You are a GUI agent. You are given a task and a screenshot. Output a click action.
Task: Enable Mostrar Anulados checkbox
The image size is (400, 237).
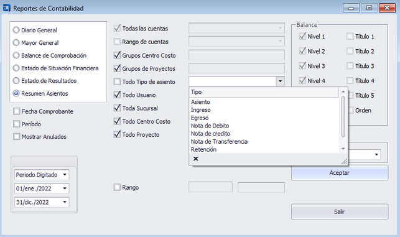click(x=17, y=137)
